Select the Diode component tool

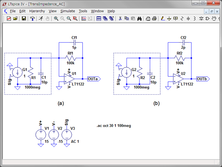click(201, 18)
